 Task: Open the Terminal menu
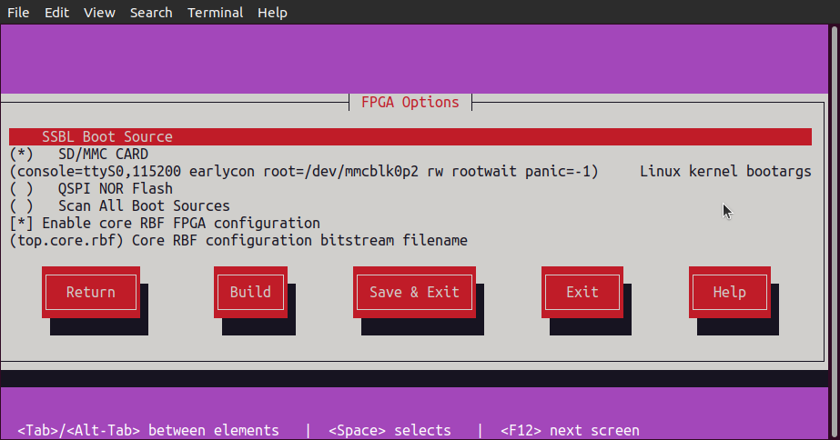(215, 13)
